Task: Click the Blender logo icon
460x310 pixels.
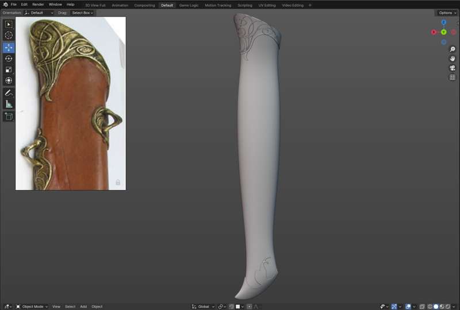Action: click(x=5, y=5)
